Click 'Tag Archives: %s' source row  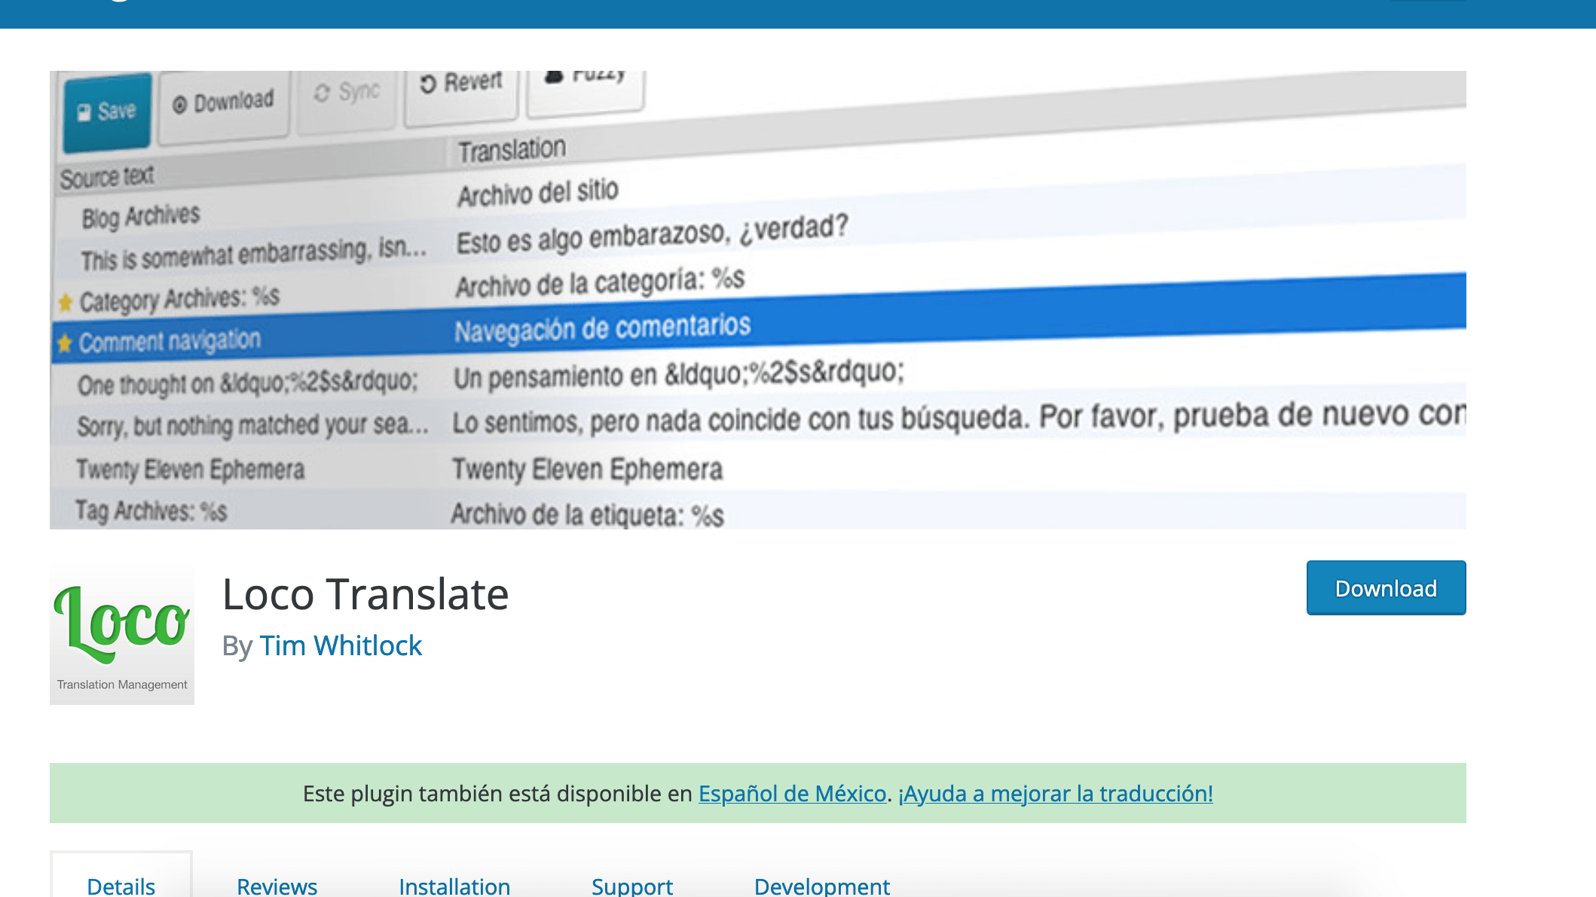click(151, 511)
